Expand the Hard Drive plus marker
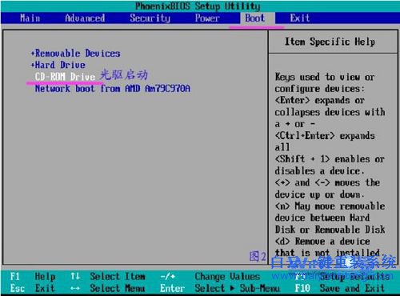The width and height of the screenshot is (400, 296). coord(33,65)
